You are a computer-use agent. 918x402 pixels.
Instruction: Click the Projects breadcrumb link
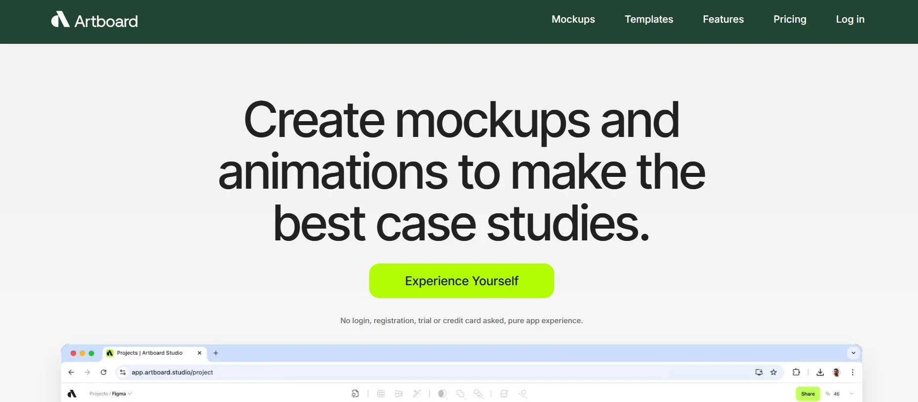(x=98, y=394)
